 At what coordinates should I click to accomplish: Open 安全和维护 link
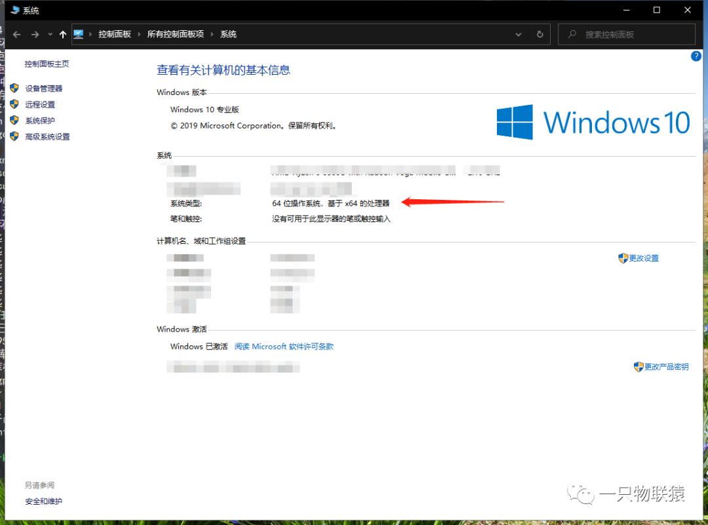click(44, 501)
